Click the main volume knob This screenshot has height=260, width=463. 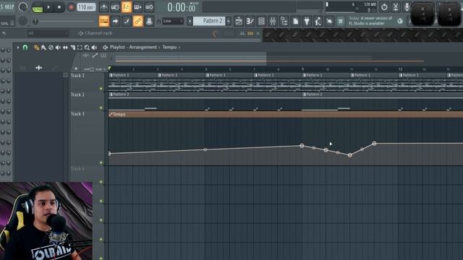pyautogui.click(x=22, y=6)
